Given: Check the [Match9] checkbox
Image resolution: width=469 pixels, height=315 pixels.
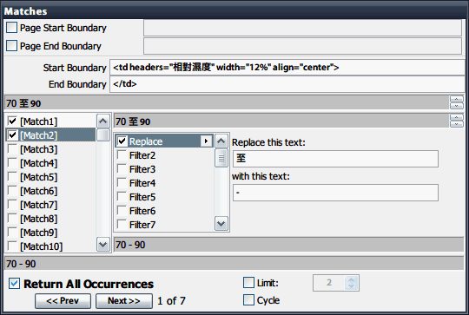Looking at the screenshot, I should (12, 233).
